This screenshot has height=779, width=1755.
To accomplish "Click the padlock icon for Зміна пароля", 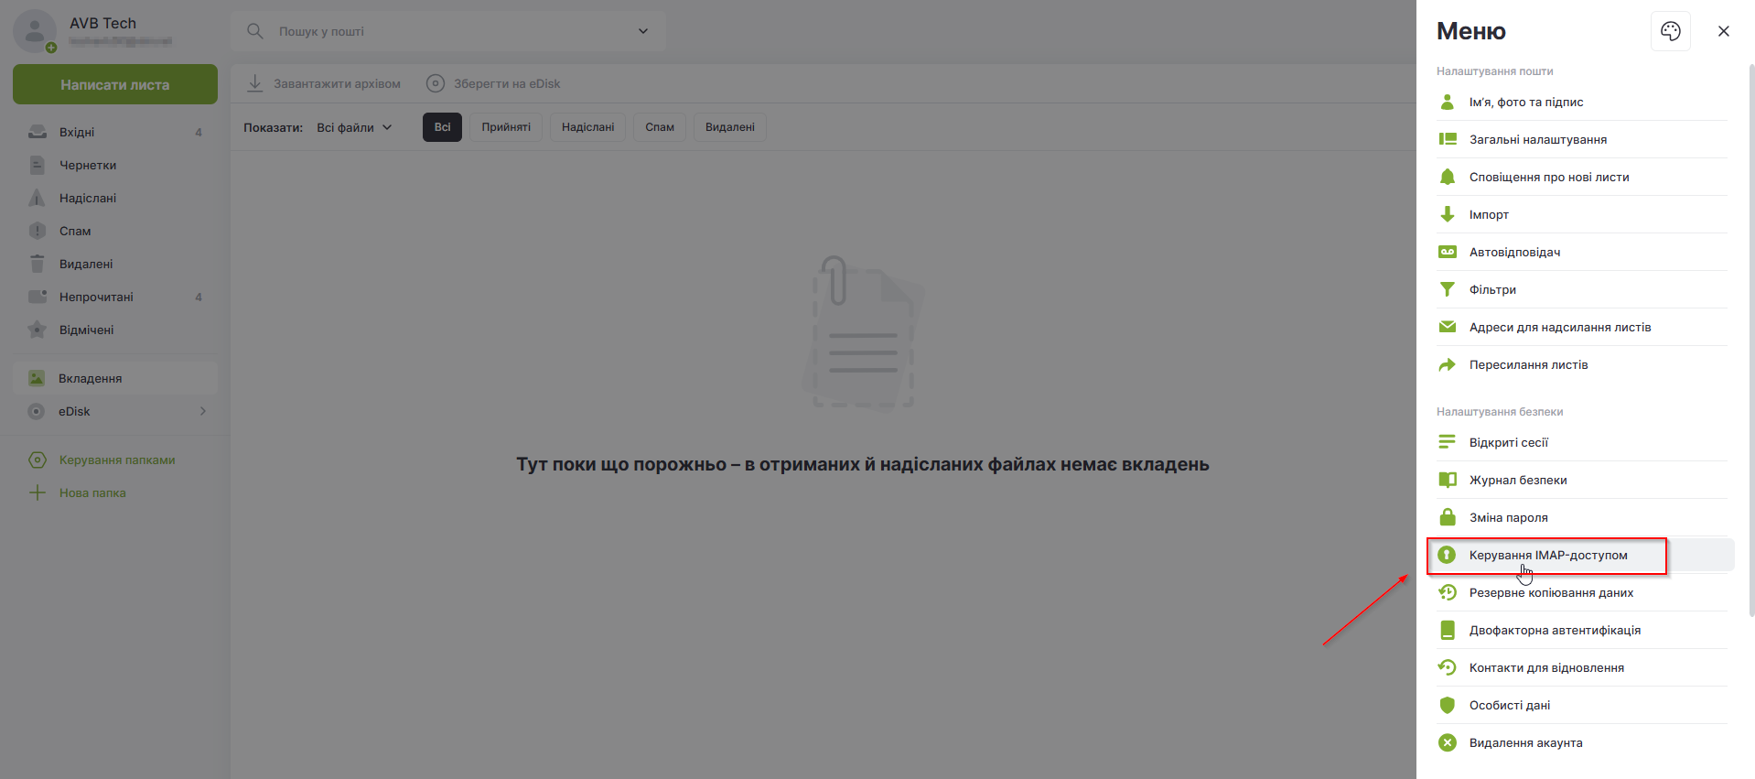I will click(1447, 517).
